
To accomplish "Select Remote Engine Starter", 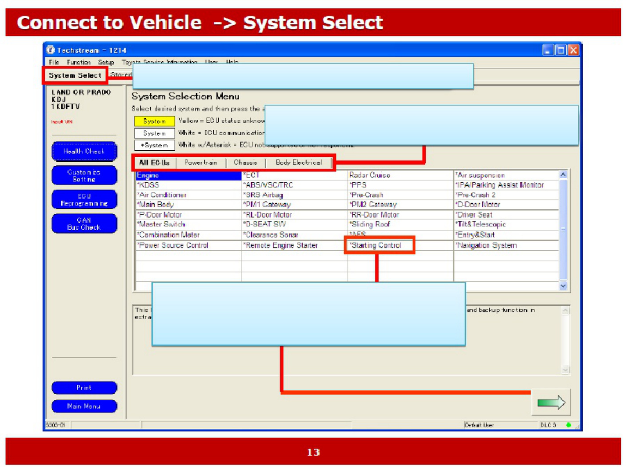I will tap(294, 245).
